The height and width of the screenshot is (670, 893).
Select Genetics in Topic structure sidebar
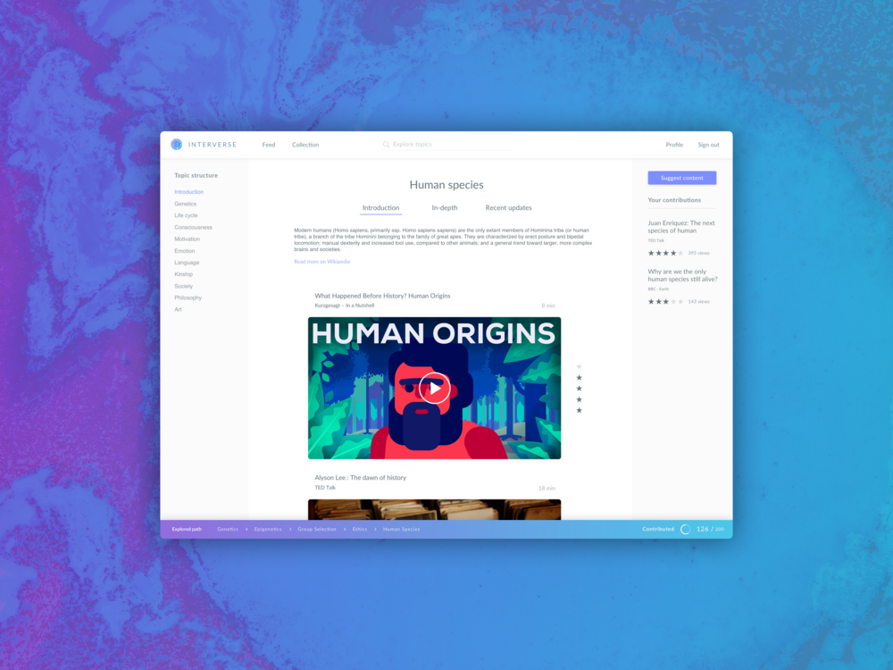pos(185,204)
